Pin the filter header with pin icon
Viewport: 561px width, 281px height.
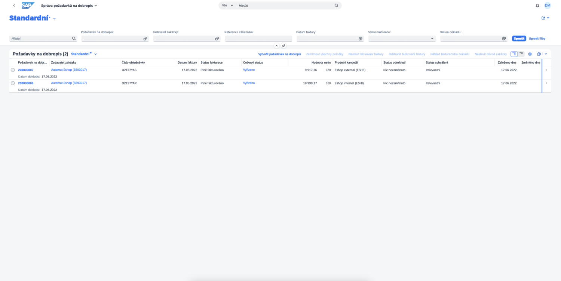tap(283, 46)
